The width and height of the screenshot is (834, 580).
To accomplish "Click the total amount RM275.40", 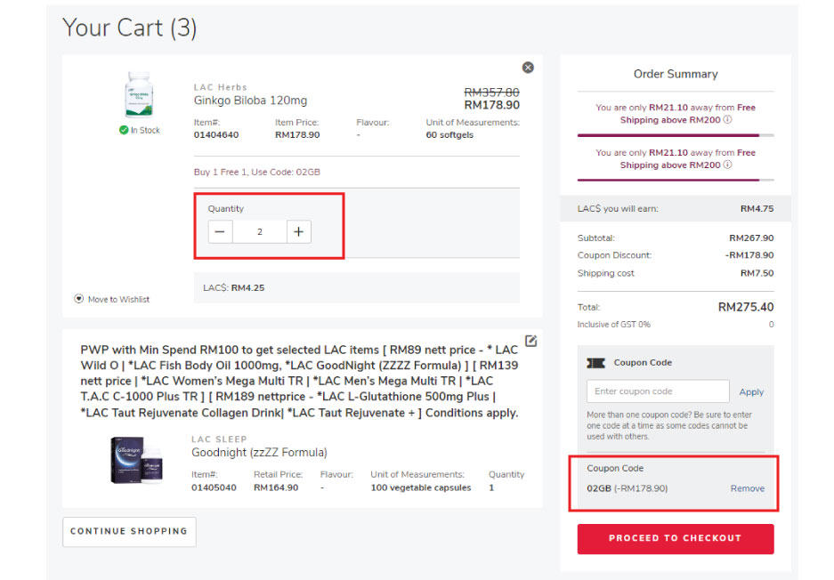I will coord(746,307).
